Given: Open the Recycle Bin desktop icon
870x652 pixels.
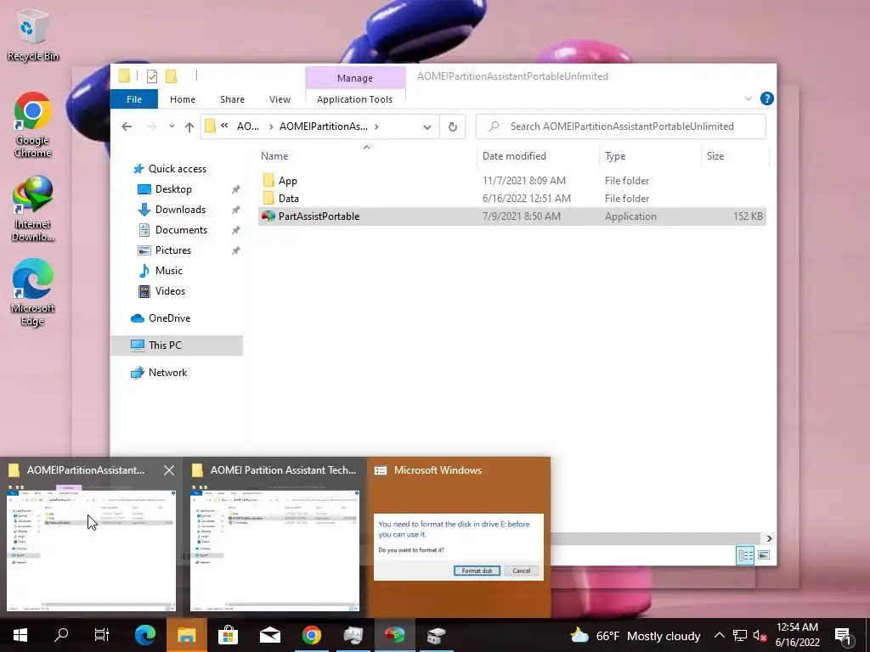Looking at the screenshot, I should 32,34.
